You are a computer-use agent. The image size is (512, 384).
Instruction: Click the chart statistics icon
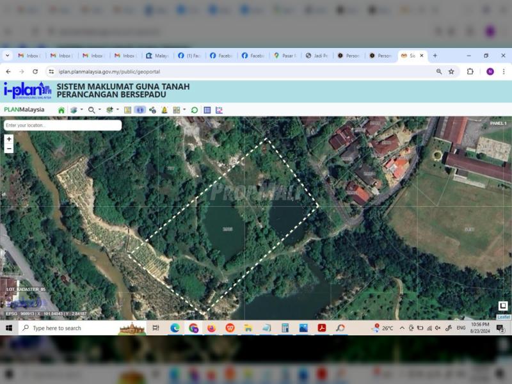(x=219, y=110)
